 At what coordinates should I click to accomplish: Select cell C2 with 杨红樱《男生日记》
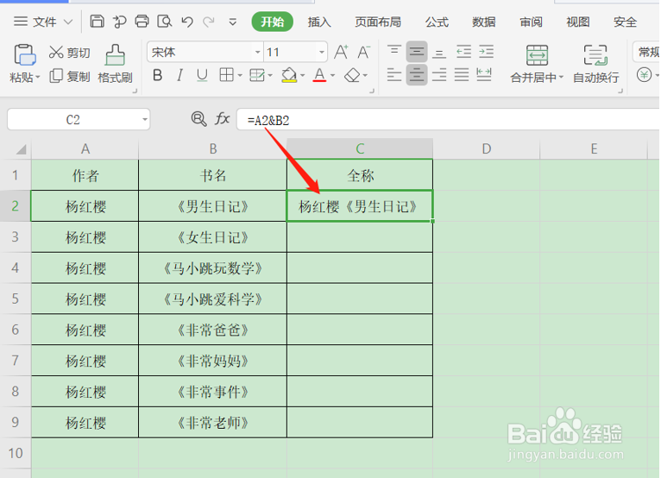click(x=360, y=206)
